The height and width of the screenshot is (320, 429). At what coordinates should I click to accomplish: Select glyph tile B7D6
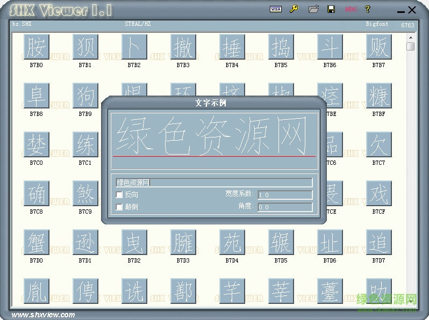point(330,242)
